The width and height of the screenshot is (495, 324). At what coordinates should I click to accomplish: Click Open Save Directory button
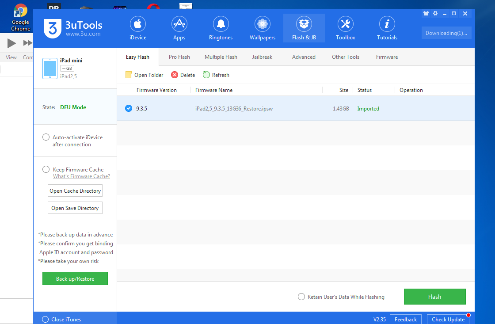click(x=75, y=208)
